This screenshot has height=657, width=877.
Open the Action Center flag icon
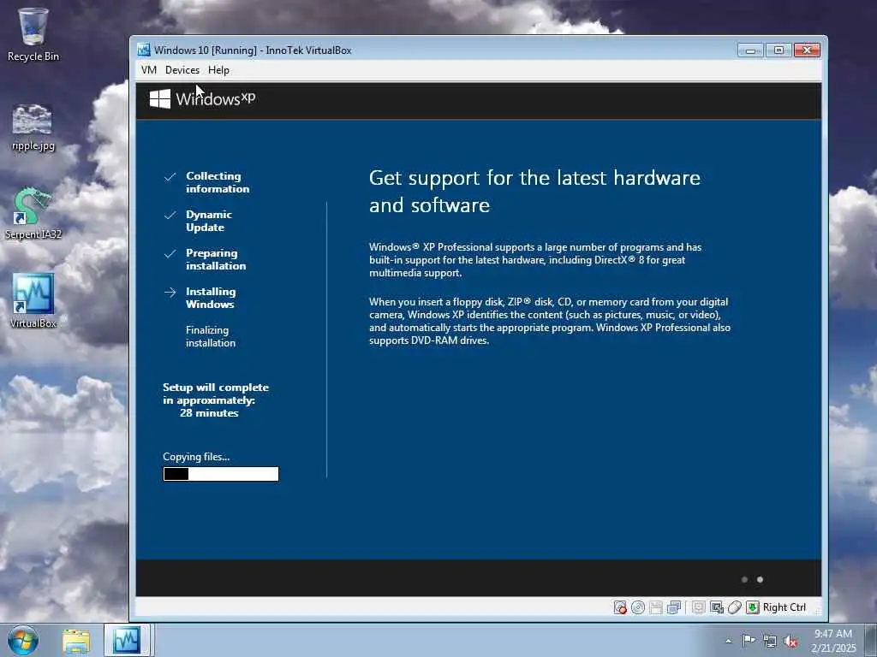pyautogui.click(x=749, y=641)
